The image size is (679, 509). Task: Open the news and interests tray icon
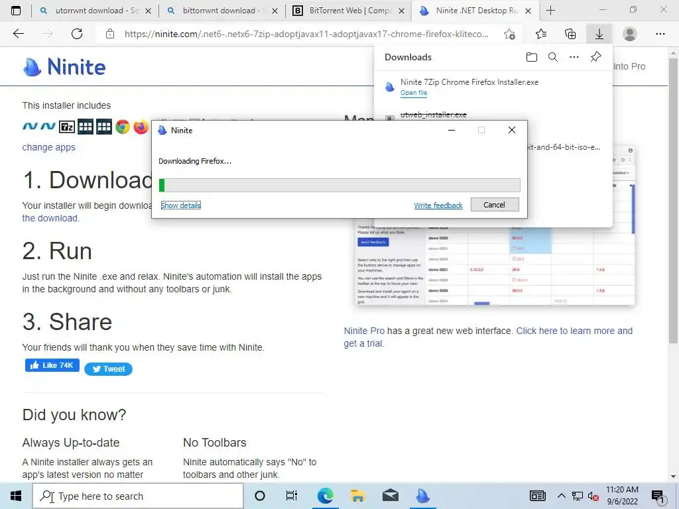[537, 496]
